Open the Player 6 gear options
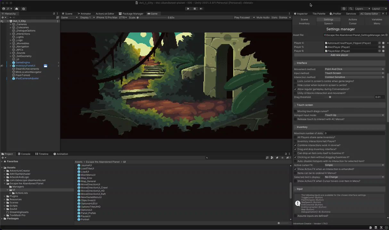Viewport: 389px width, 230px height. pos(383,51)
